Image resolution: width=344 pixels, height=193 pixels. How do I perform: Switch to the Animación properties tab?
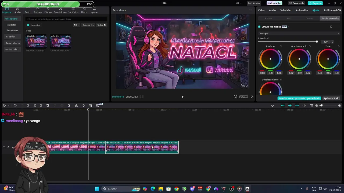point(302,10)
